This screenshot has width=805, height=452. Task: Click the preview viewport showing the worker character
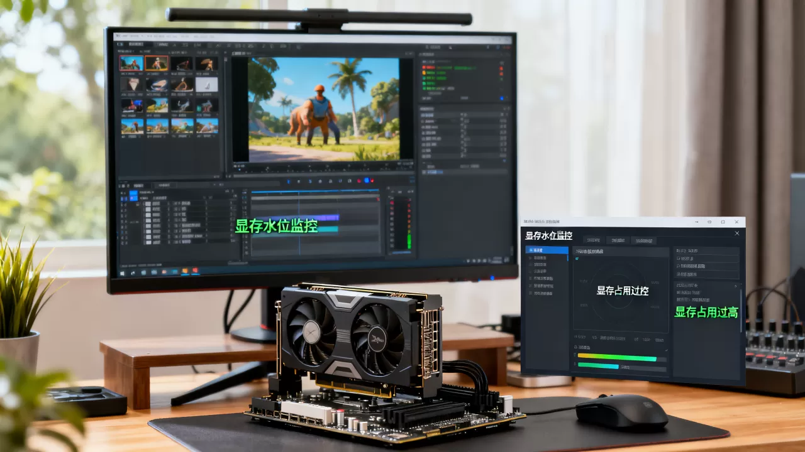323,109
